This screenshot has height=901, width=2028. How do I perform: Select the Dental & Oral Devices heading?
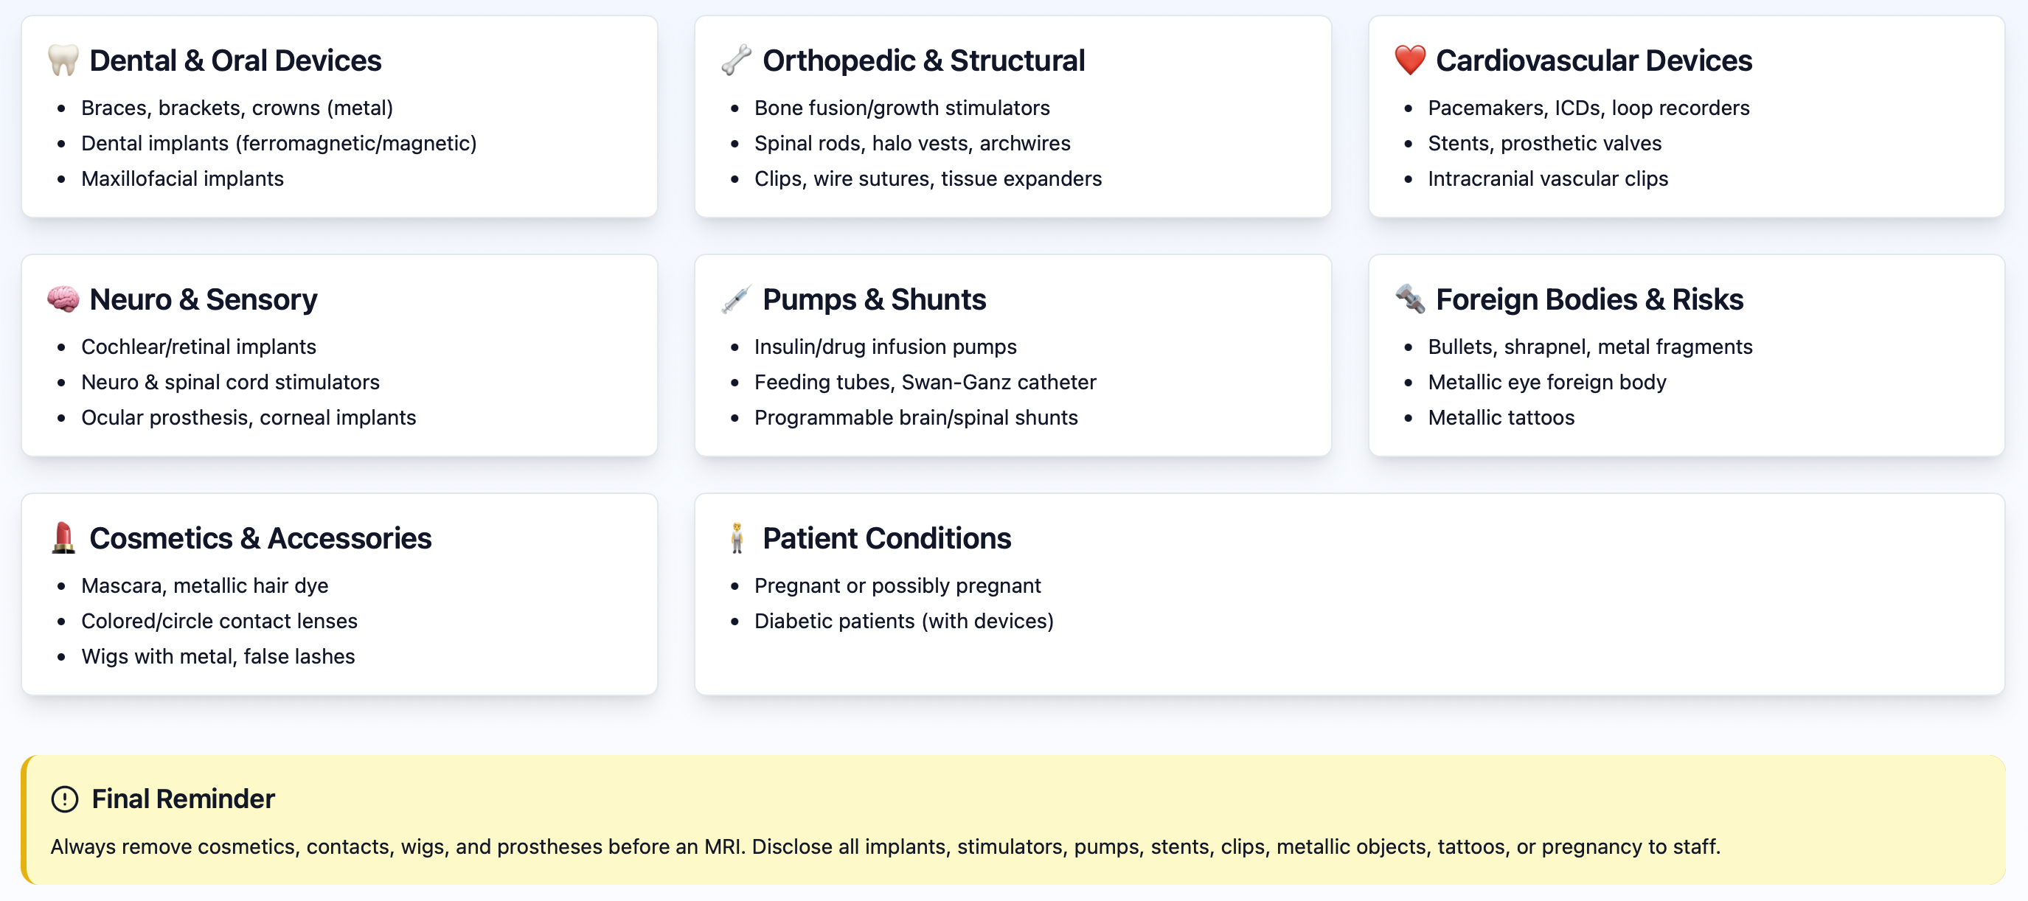tap(235, 60)
